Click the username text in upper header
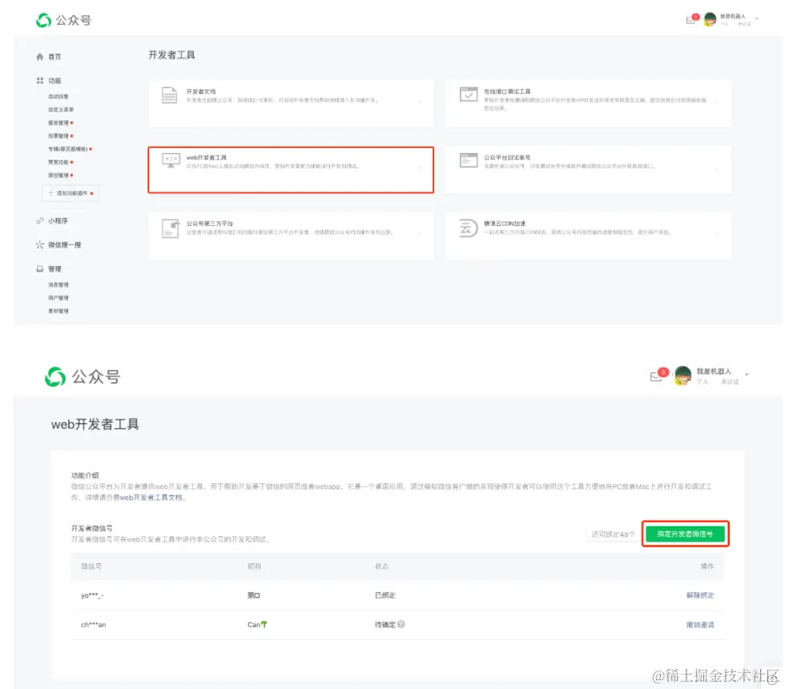This screenshot has height=689, width=785. point(732,17)
